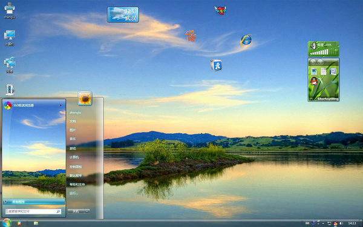The height and width of the screenshot is (227, 363).
Task: Click the Windows Start orb
Action: (x=6, y=223)
